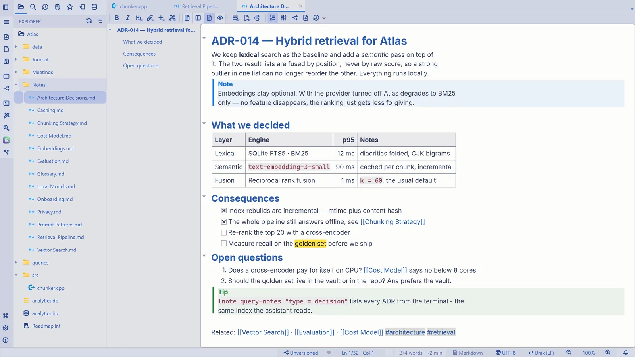The height and width of the screenshot is (357, 635).
Task: Open the tags panel icon
Action: click(x=82, y=7)
